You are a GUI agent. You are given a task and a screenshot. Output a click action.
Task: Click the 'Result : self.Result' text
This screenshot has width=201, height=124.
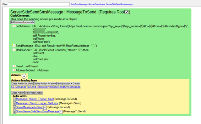27,66
